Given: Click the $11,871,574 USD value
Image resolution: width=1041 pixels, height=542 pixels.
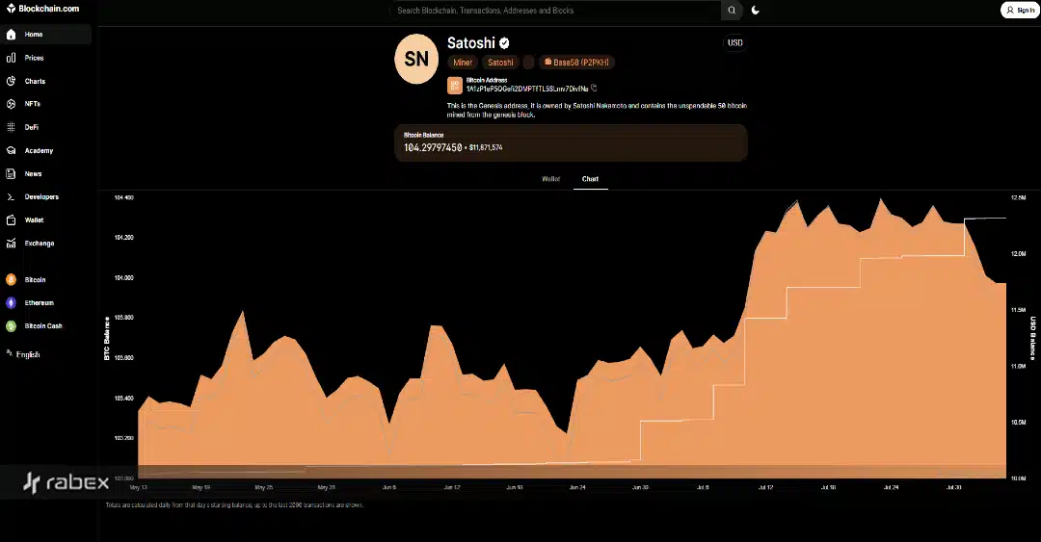Looking at the screenshot, I should point(486,148).
